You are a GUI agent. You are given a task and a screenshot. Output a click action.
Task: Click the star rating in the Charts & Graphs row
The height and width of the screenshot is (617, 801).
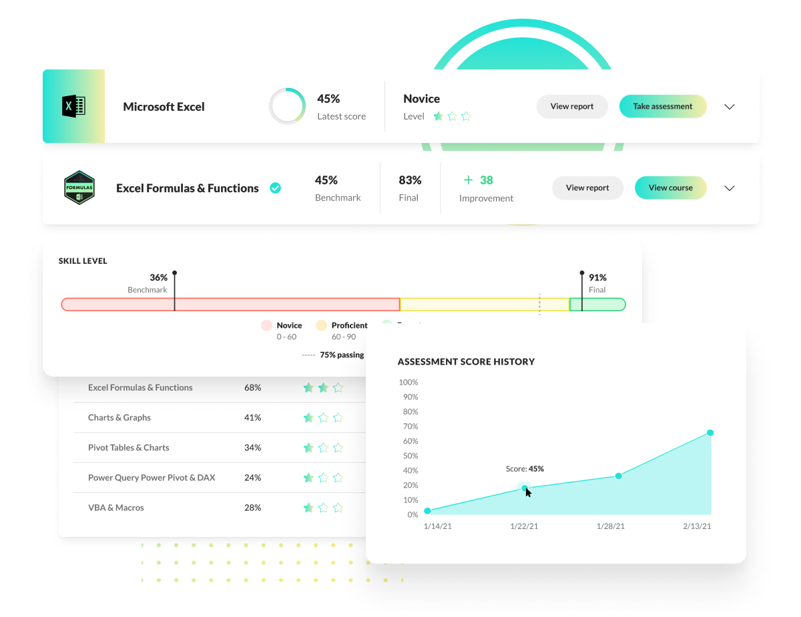pyautogui.click(x=323, y=417)
